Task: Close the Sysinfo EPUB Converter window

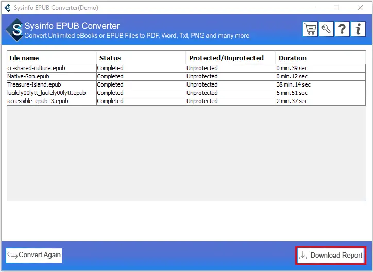Action: click(359, 8)
